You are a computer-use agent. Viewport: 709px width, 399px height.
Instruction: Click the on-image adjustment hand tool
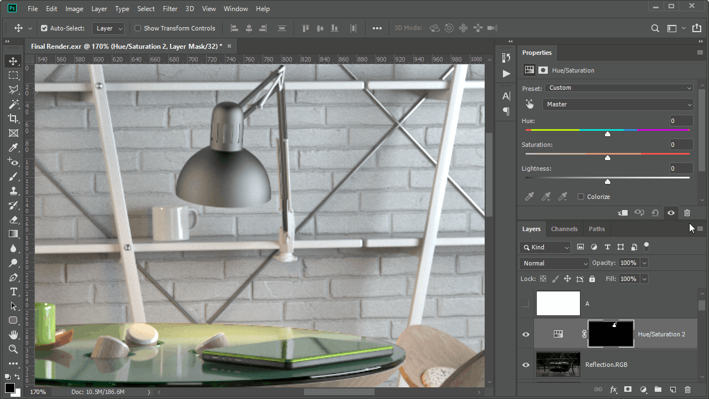530,104
